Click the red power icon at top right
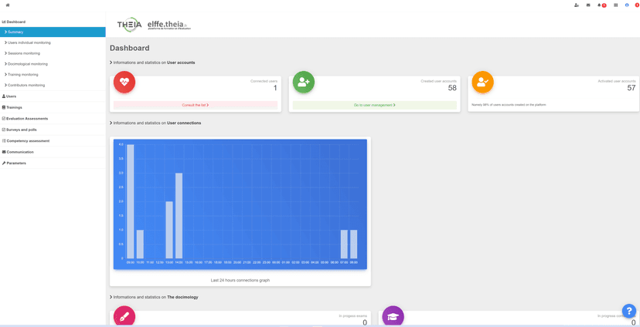 point(637,5)
